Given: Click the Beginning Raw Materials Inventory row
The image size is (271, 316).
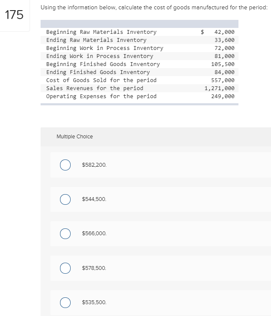Looking at the screenshot, I should (101, 32).
